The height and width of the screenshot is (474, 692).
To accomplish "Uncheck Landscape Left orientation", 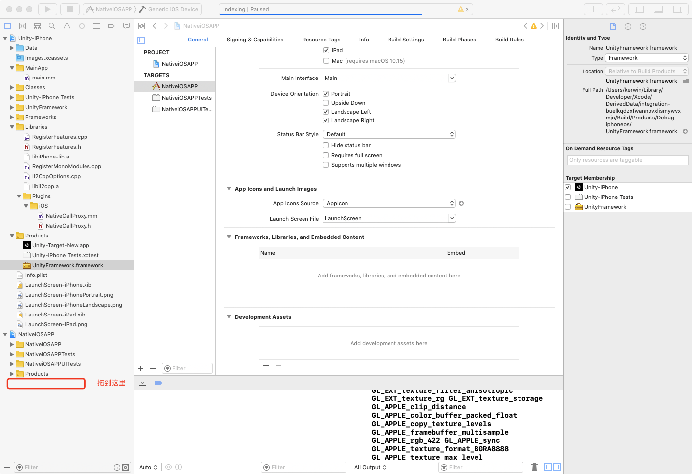I will coord(326,112).
